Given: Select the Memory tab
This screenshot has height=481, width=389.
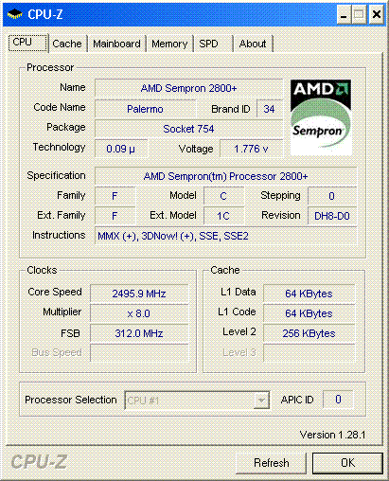Looking at the screenshot, I should pos(169,44).
